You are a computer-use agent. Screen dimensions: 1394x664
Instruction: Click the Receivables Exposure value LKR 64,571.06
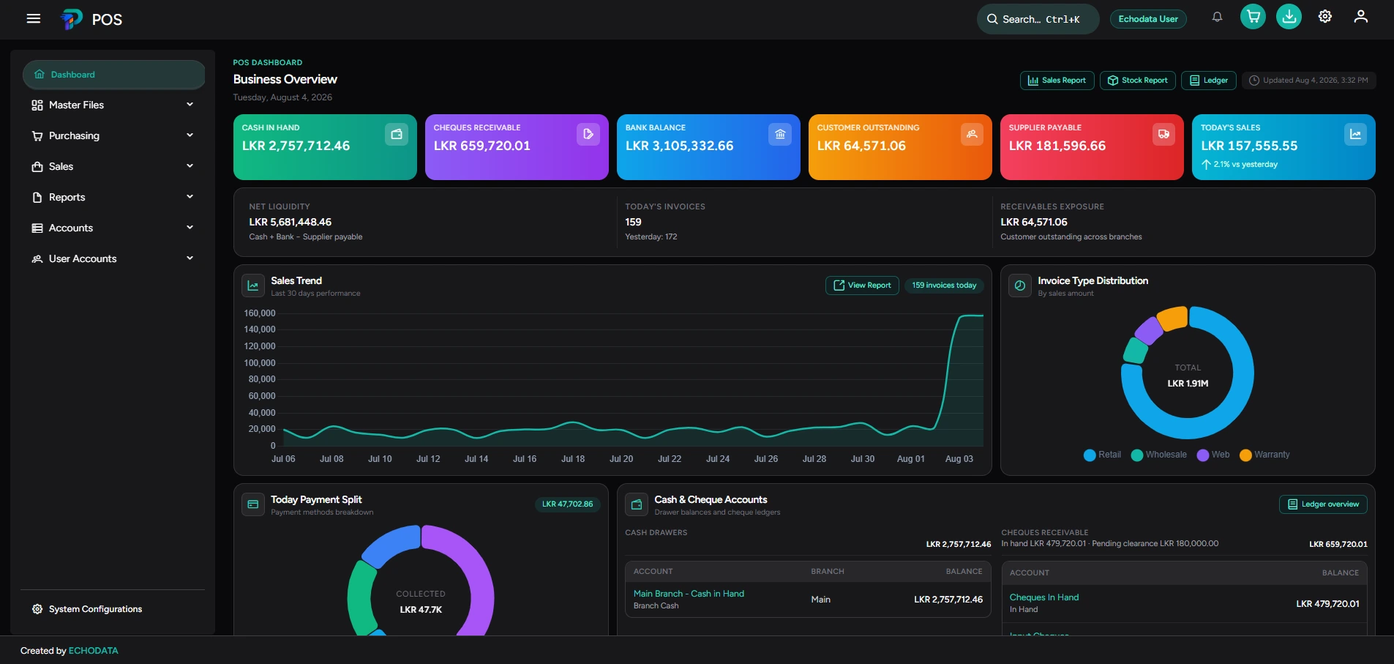pos(1034,222)
